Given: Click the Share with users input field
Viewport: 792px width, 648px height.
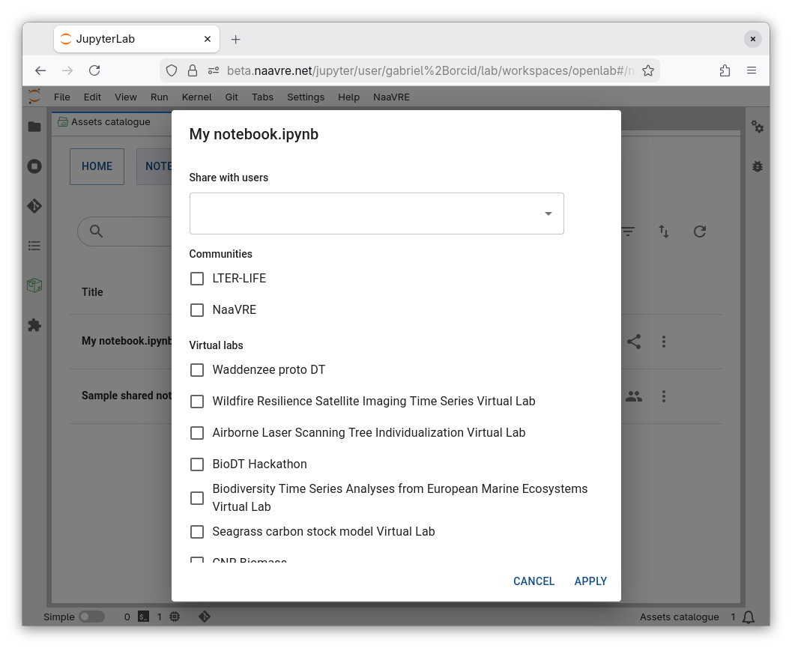Looking at the screenshot, I should point(363,214).
